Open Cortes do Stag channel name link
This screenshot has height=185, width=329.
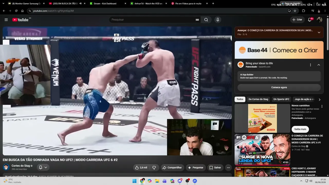tap(21, 166)
